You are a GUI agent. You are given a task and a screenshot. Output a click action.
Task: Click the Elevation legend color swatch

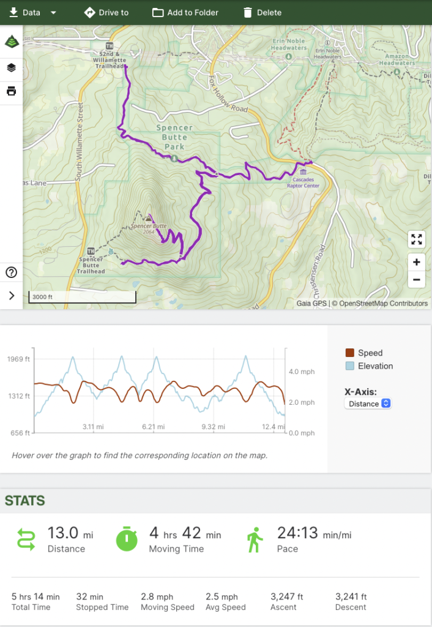[x=350, y=366]
